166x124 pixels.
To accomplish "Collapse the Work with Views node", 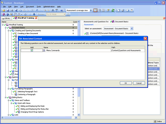I will (11, 103).
